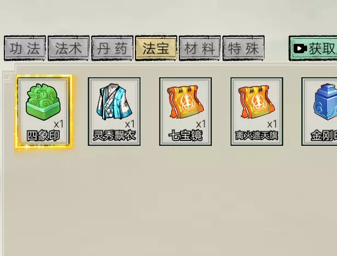Select the highlighted 法宝 tab

[x=156, y=48]
